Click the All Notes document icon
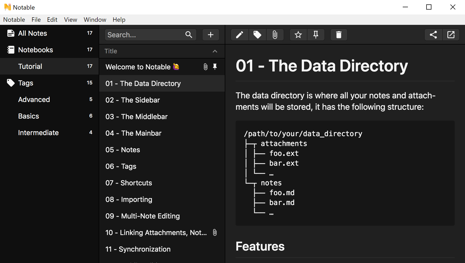Screen dimensions: 465x263 (11, 33)
